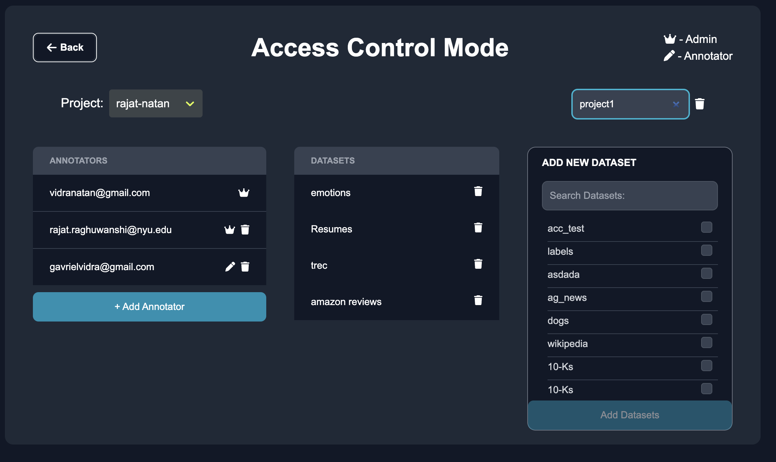776x462 pixels.
Task: Click the crown icon for rajat.raghuwanshi@nyu.edu
Action: pyautogui.click(x=230, y=230)
